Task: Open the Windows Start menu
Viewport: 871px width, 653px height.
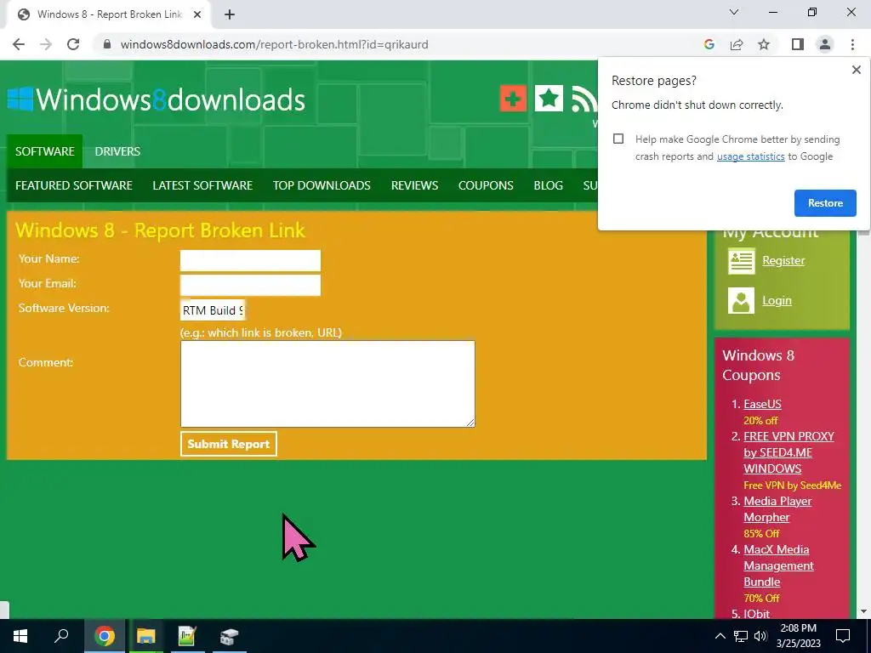Action: [x=20, y=636]
